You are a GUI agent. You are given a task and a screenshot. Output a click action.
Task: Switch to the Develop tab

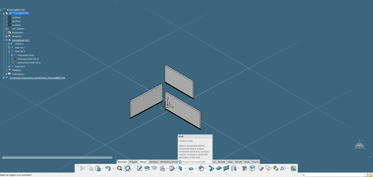tap(153, 162)
